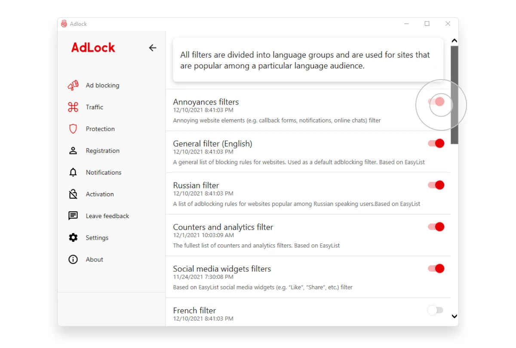Click the Annoying website elements description
Viewport: 516px width, 348px height.
[277, 120]
